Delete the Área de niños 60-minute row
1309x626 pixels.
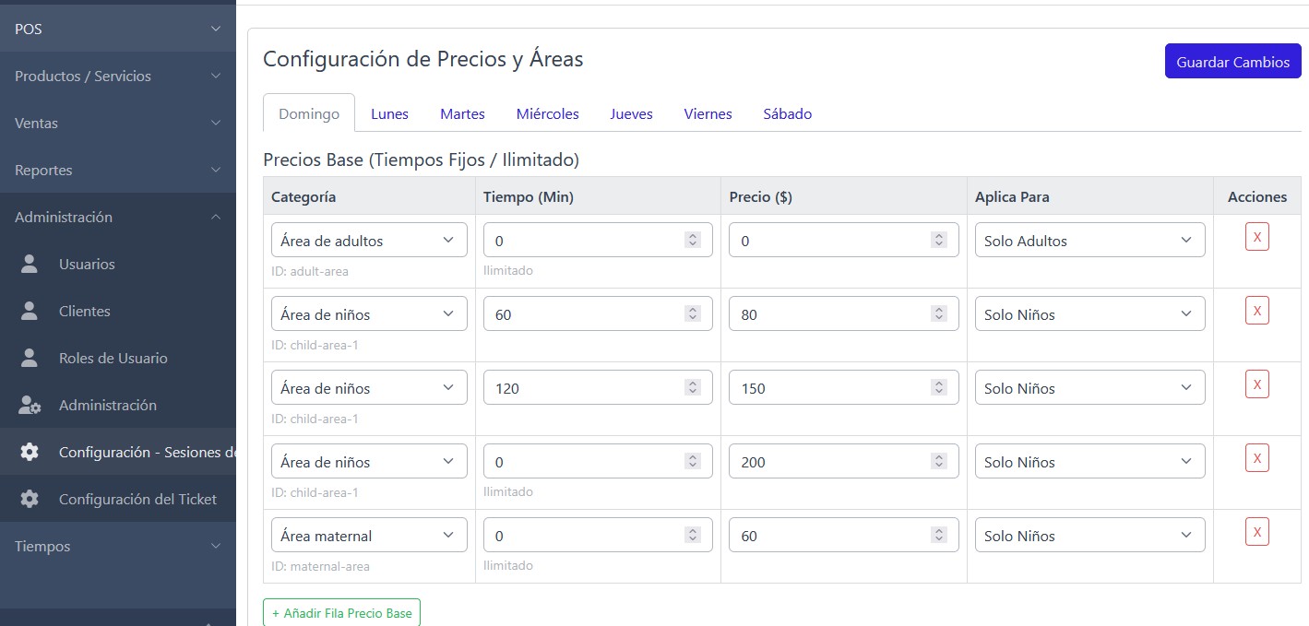tap(1256, 311)
